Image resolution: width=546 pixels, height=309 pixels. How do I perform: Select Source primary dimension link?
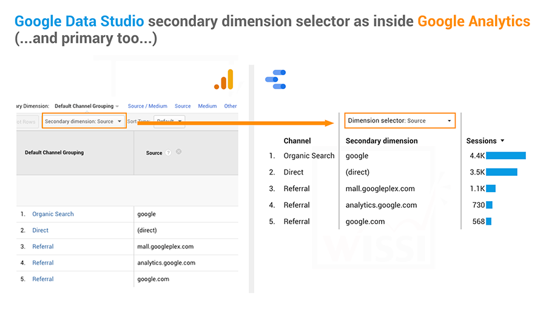point(183,106)
